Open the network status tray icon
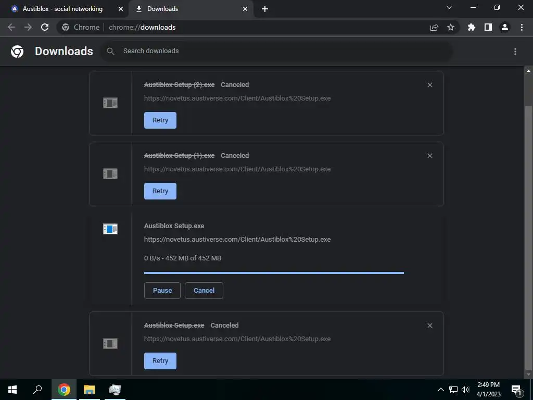The width and height of the screenshot is (533, 400). (x=453, y=390)
